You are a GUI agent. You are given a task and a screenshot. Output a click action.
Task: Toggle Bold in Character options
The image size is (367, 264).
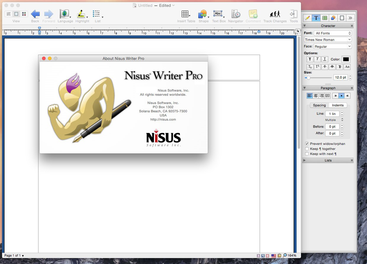(310, 59)
